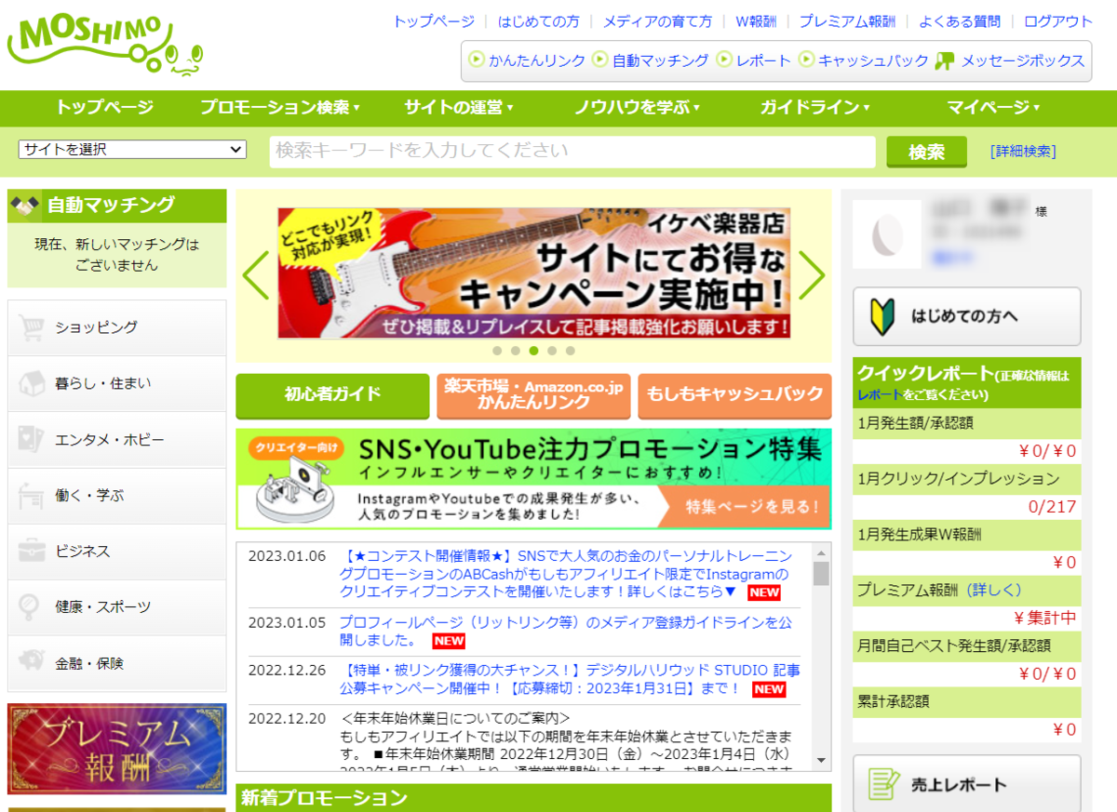
Task: Click the キャッシュバック play icon
Action: (806, 60)
